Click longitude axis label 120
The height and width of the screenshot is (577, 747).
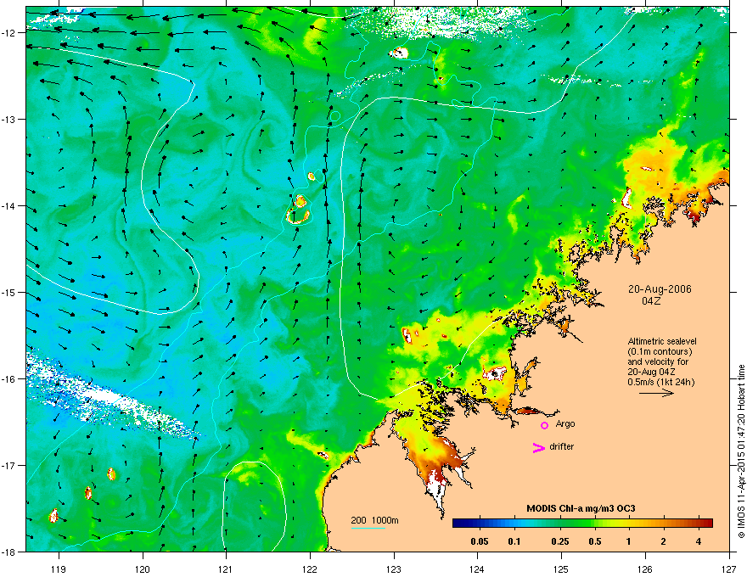(x=143, y=569)
